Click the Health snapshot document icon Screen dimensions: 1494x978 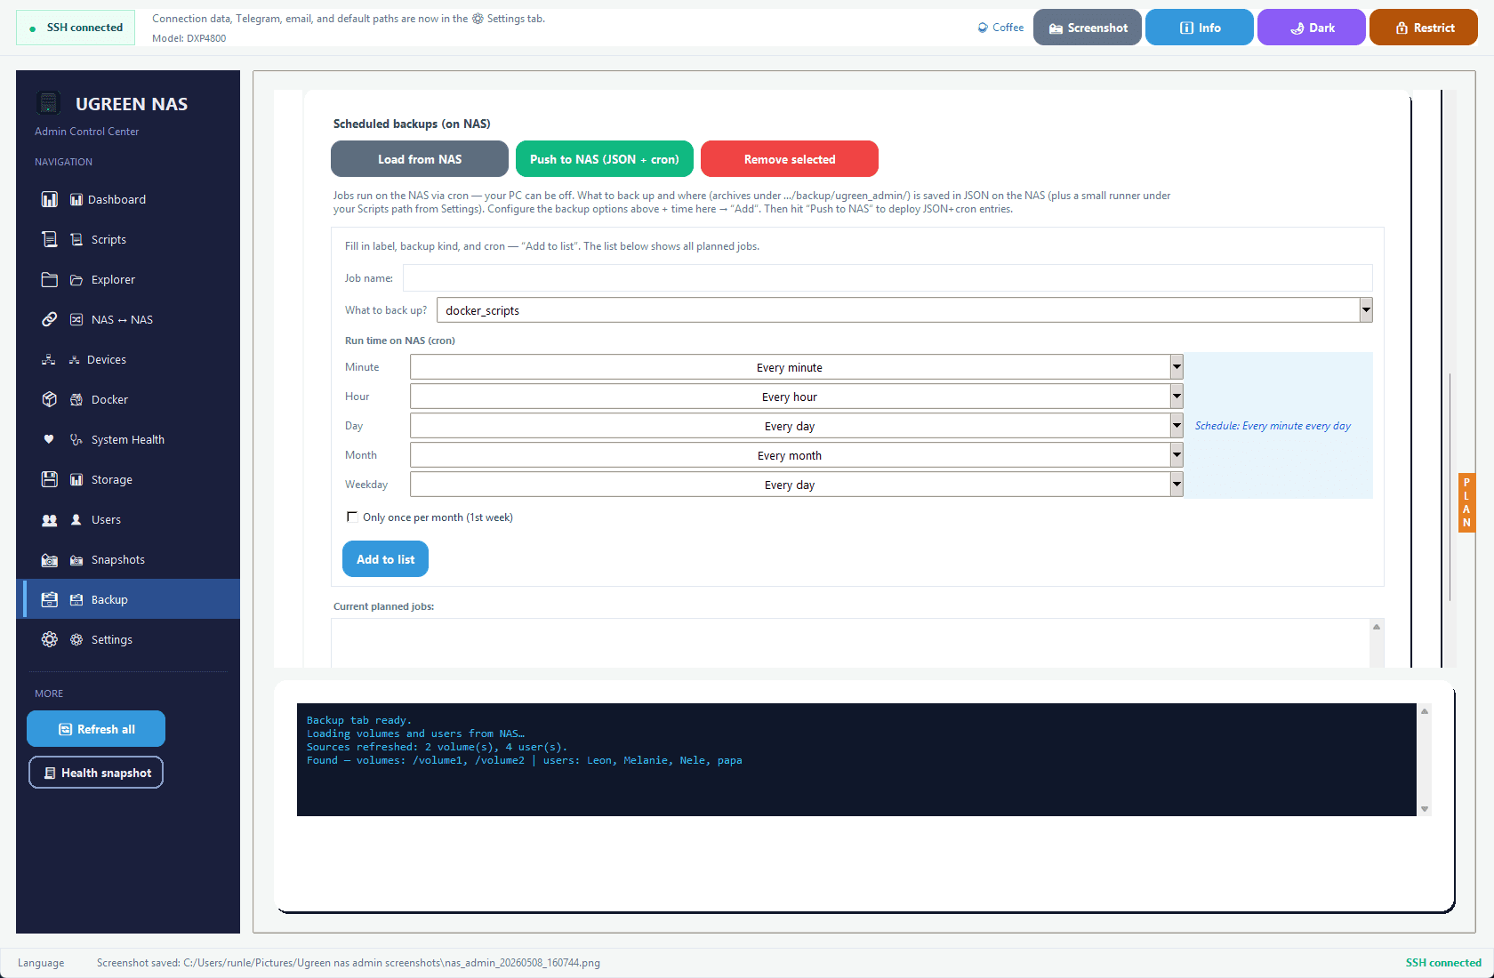pos(50,773)
